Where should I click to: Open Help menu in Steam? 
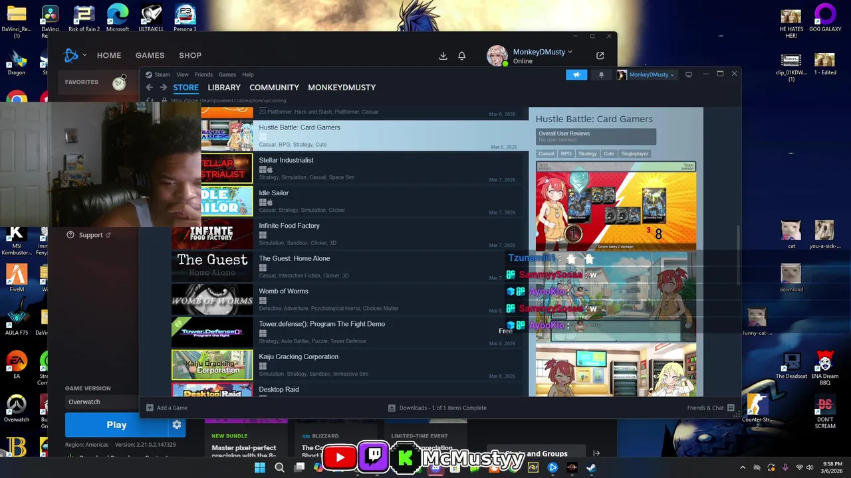pos(248,74)
